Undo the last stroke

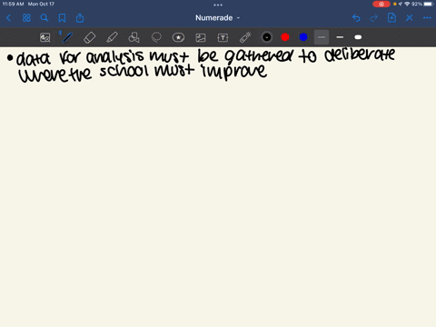point(356,18)
